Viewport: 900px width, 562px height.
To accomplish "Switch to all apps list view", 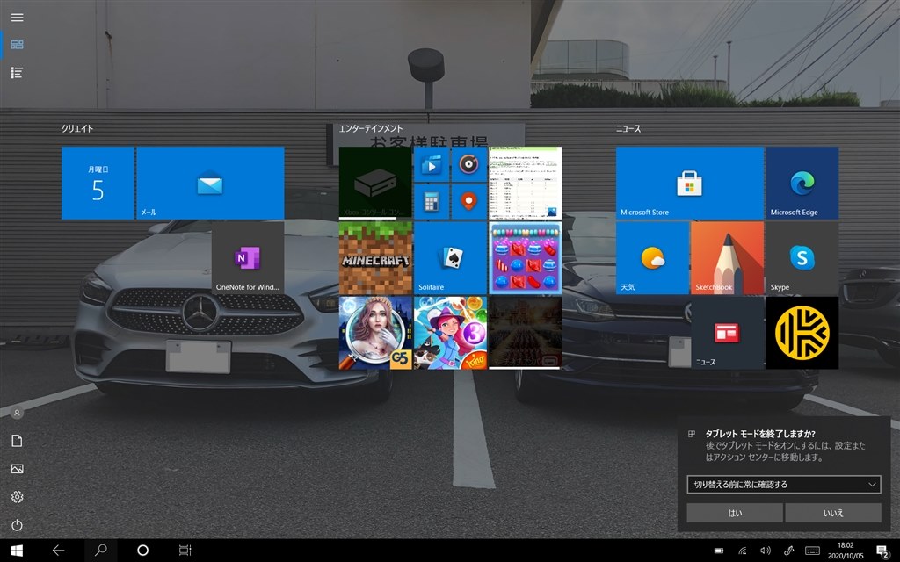I will 17,73.
